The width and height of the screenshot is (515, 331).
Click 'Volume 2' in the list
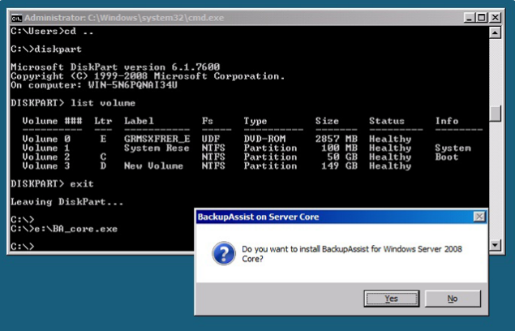[x=46, y=157]
